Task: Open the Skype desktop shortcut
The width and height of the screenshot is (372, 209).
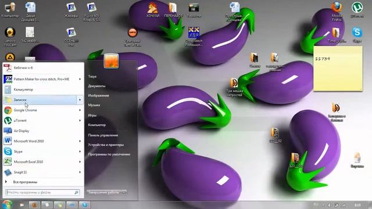Action: pyautogui.click(x=357, y=35)
